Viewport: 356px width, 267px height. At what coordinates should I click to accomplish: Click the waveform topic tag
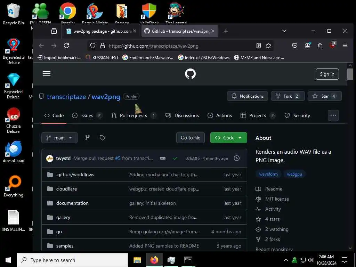tap(268, 174)
